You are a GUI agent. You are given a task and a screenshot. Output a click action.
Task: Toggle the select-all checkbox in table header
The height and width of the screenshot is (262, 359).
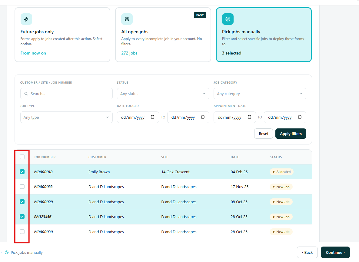coord(22,157)
